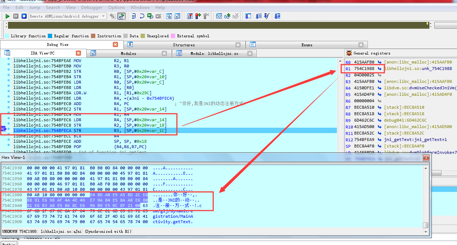
Task: Close the Modules tab
Action: [x=164, y=53]
